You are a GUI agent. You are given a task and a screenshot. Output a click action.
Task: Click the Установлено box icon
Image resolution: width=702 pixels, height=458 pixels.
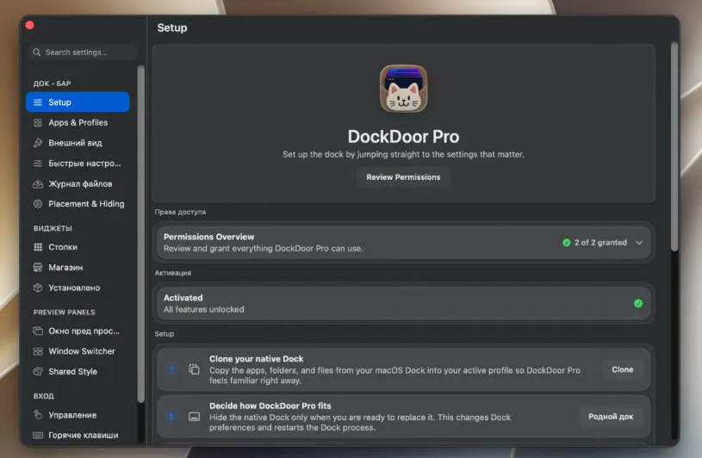(38, 288)
